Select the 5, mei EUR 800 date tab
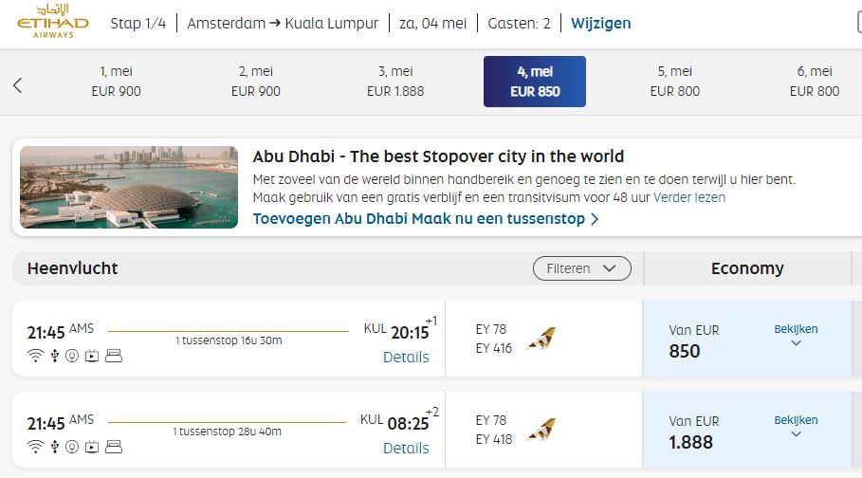 click(x=674, y=82)
